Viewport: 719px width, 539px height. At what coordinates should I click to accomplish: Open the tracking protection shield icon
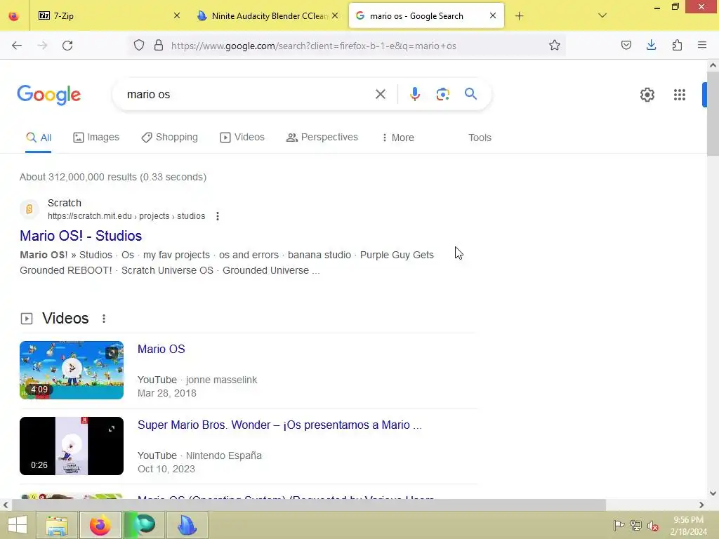tap(139, 45)
